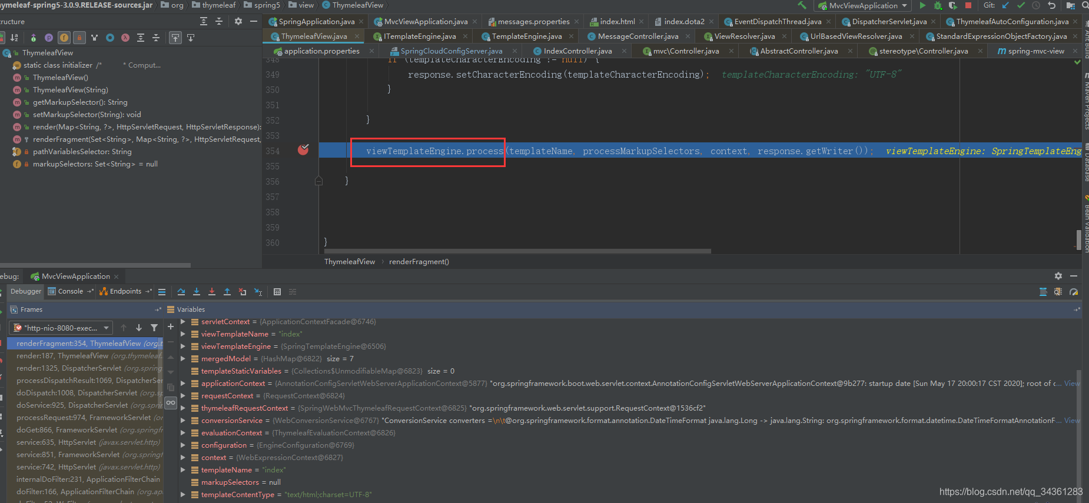This screenshot has width=1089, height=503.
Task: Run the application with the green play icon
Action: [922, 5]
